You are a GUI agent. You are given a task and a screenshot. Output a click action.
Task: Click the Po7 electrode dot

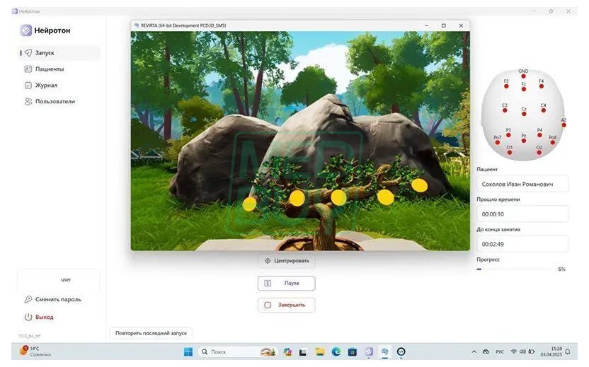point(498,143)
